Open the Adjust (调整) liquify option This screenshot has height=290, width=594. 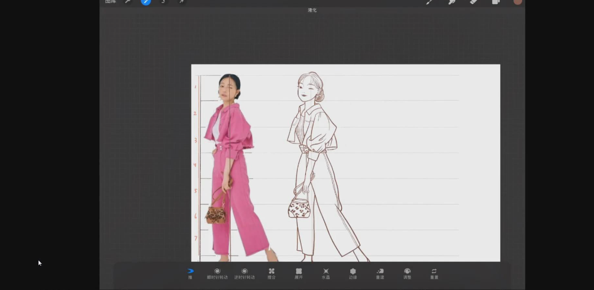coord(407,274)
